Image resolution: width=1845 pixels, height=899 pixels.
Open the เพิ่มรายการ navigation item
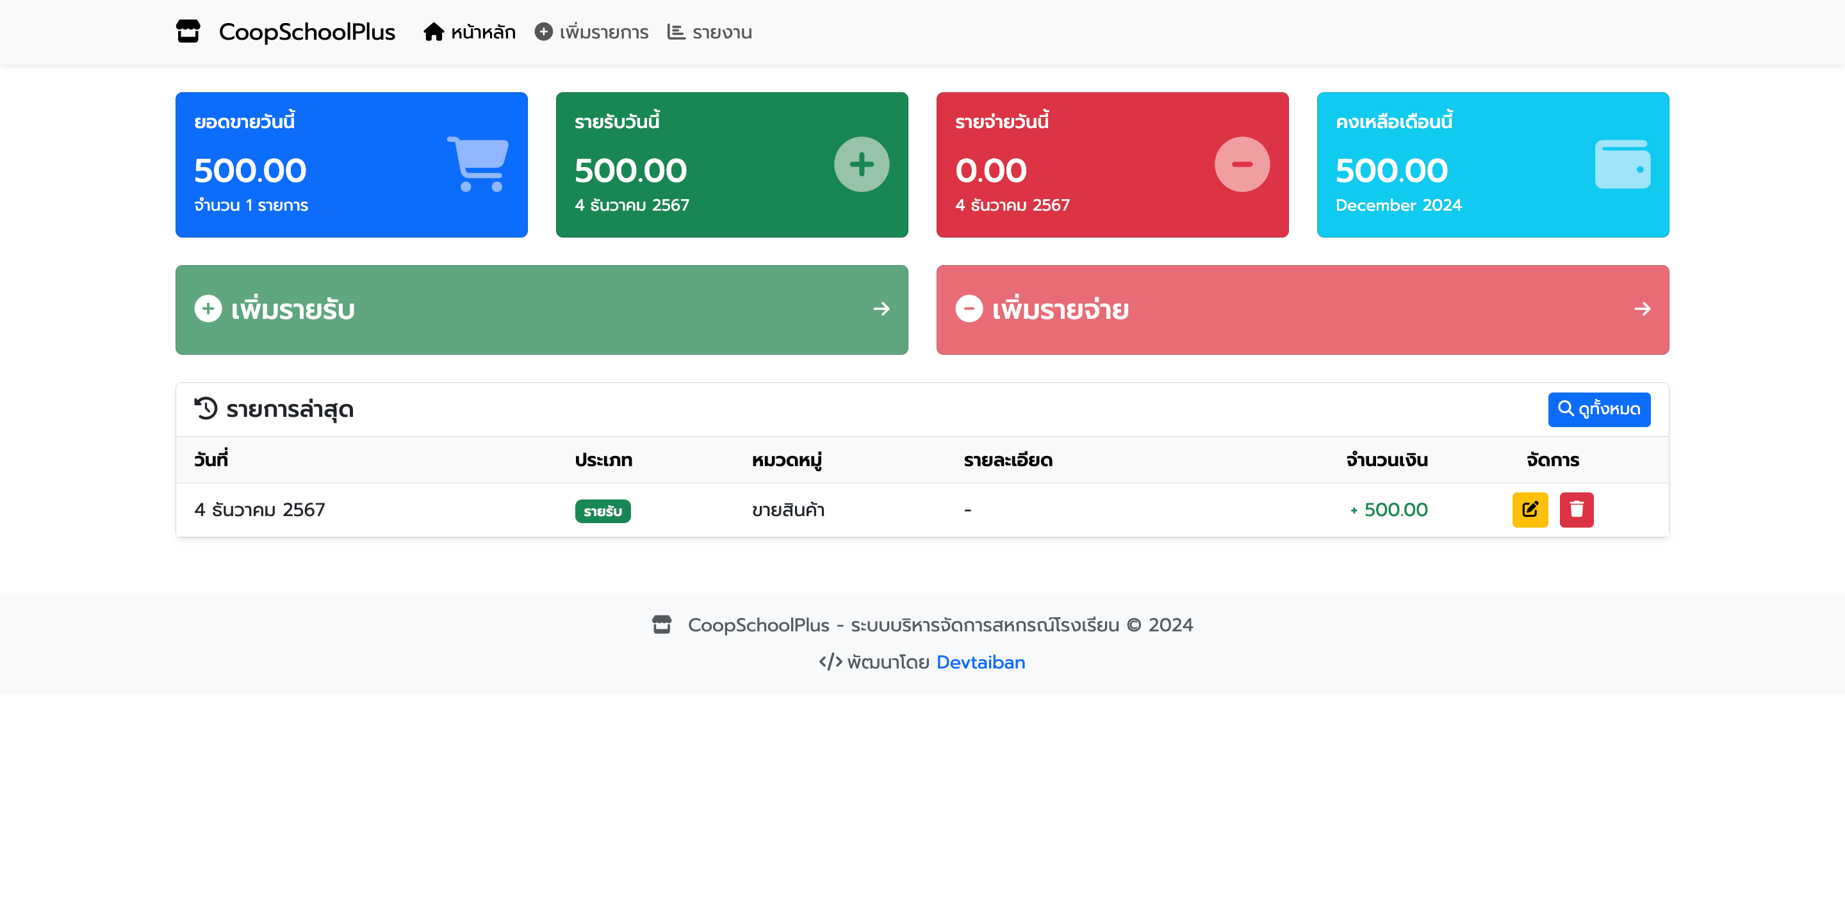point(591,32)
